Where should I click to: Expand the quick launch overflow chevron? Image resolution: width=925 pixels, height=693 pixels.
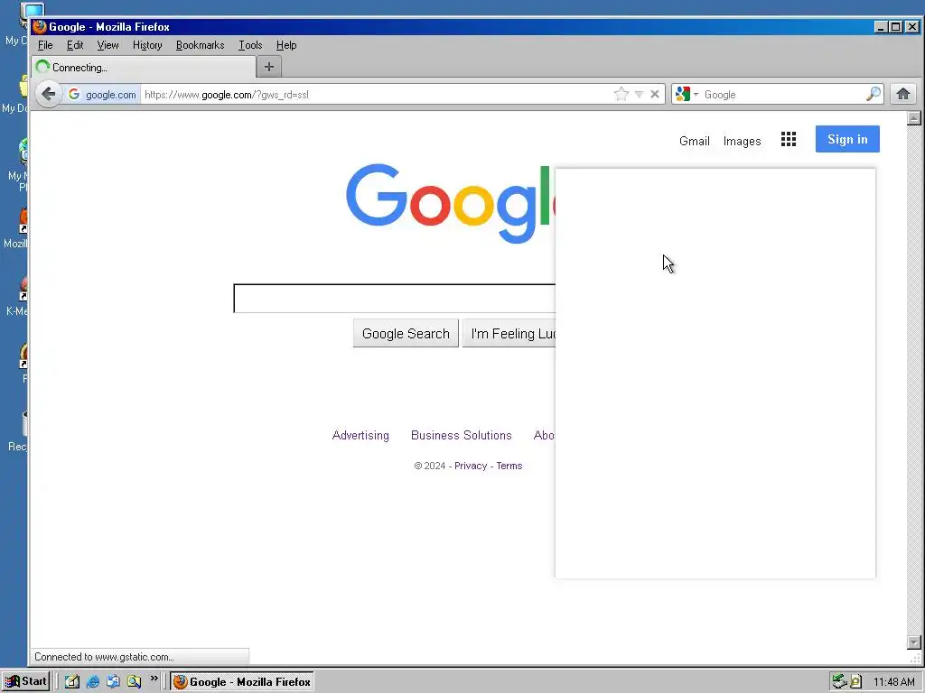154,679
